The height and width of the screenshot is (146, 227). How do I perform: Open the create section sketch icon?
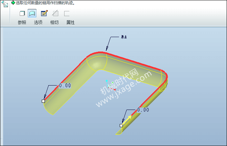[x=44, y=13]
